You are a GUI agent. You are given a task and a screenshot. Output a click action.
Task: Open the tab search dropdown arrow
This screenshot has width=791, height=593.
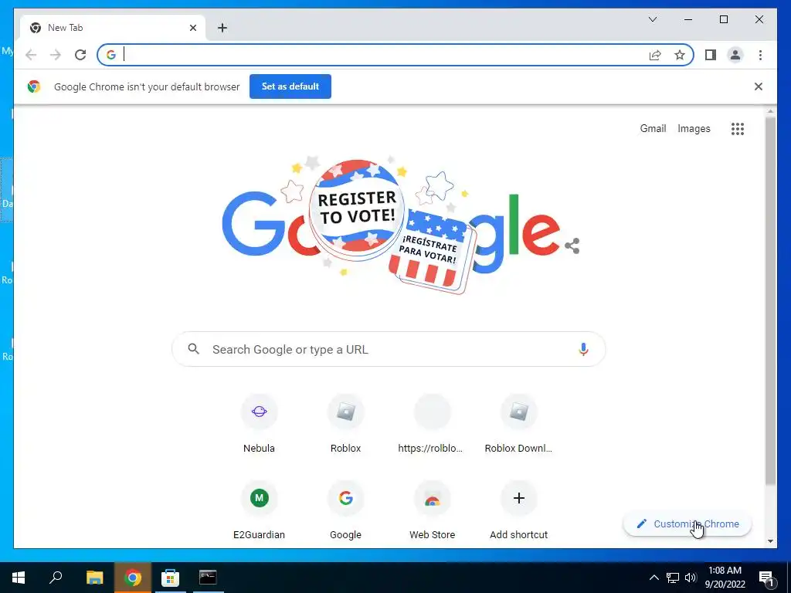click(x=652, y=19)
